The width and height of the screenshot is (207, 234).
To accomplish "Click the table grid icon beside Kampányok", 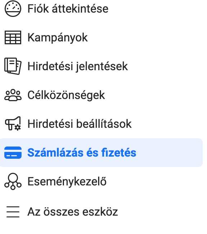I will (13, 37).
